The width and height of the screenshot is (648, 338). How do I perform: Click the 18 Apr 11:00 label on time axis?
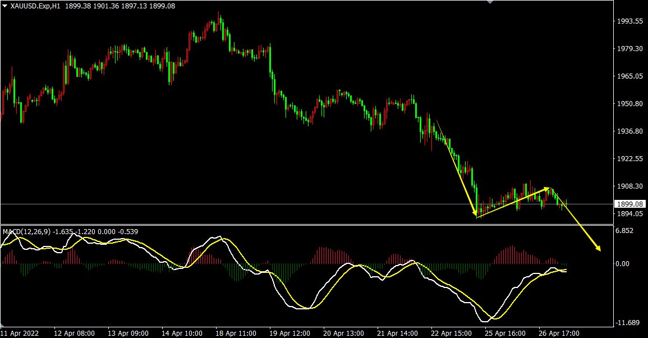(236, 333)
